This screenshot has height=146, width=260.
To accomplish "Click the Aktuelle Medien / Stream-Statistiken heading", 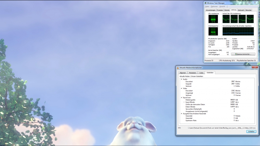I will coord(191,76).
